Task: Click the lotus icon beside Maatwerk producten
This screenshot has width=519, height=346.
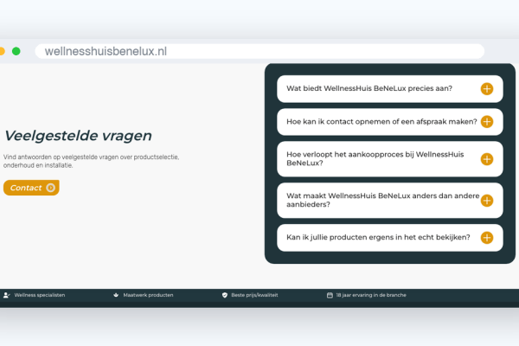Action: click(116, 295)
